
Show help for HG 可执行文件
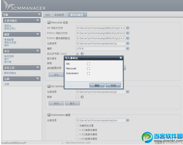pyautogui.click(x=128, y=28)
